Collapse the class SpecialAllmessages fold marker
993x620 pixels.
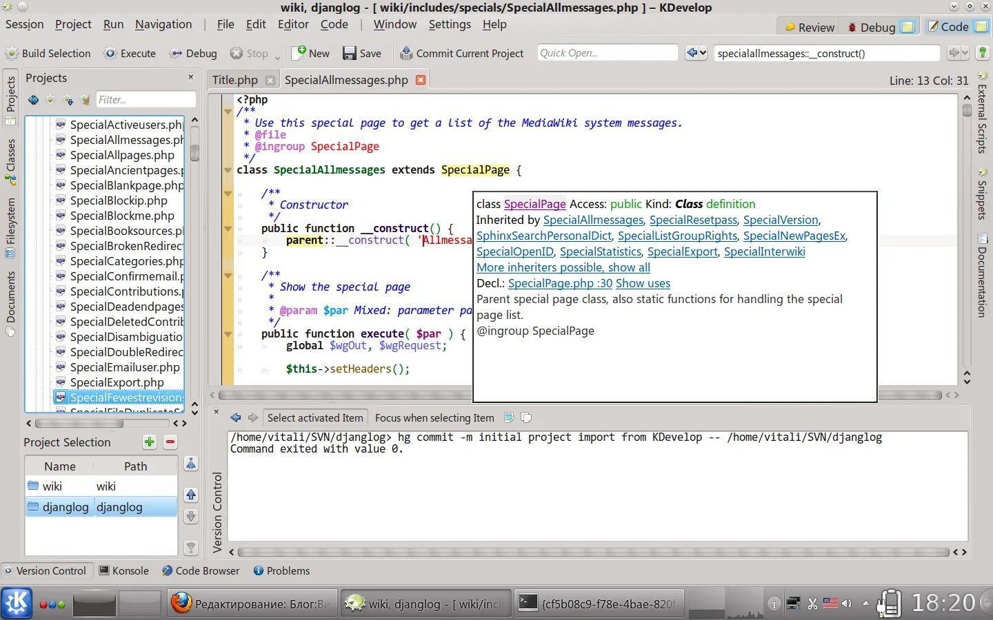click(x=228, y=170)
